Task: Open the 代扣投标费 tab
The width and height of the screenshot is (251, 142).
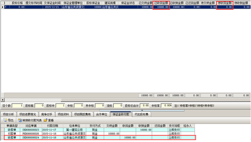Action: click(x=141, y=115)
